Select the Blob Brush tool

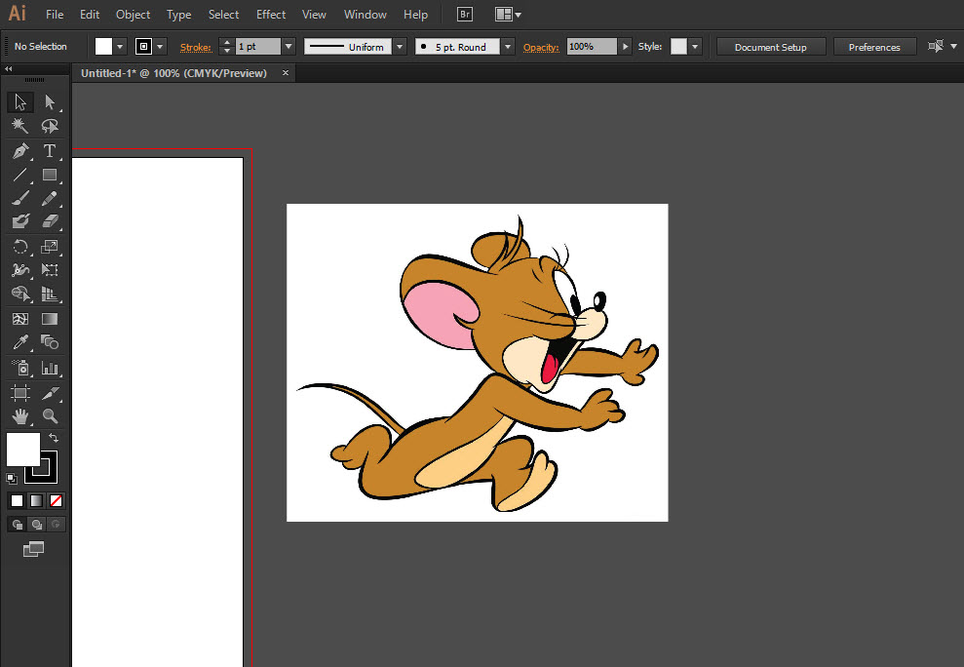[x=20, y=221]
